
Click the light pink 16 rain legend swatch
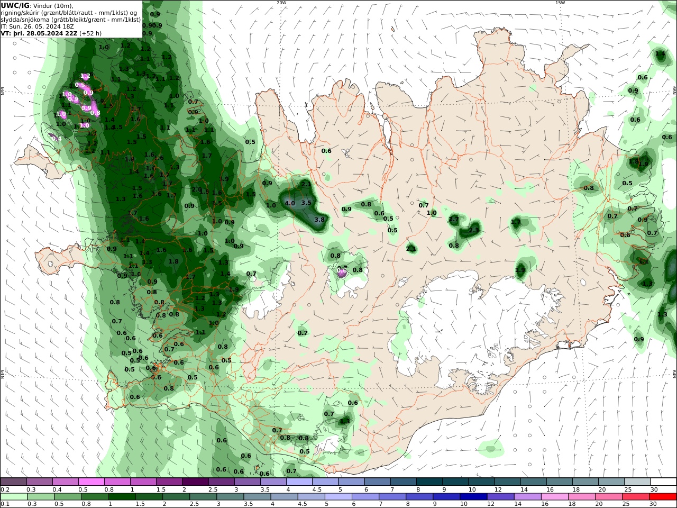tap(554, 497)
